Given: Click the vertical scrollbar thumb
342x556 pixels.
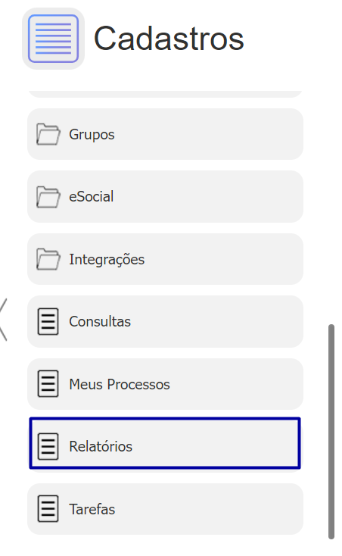Looking at the screenshot, I should 331,432.
